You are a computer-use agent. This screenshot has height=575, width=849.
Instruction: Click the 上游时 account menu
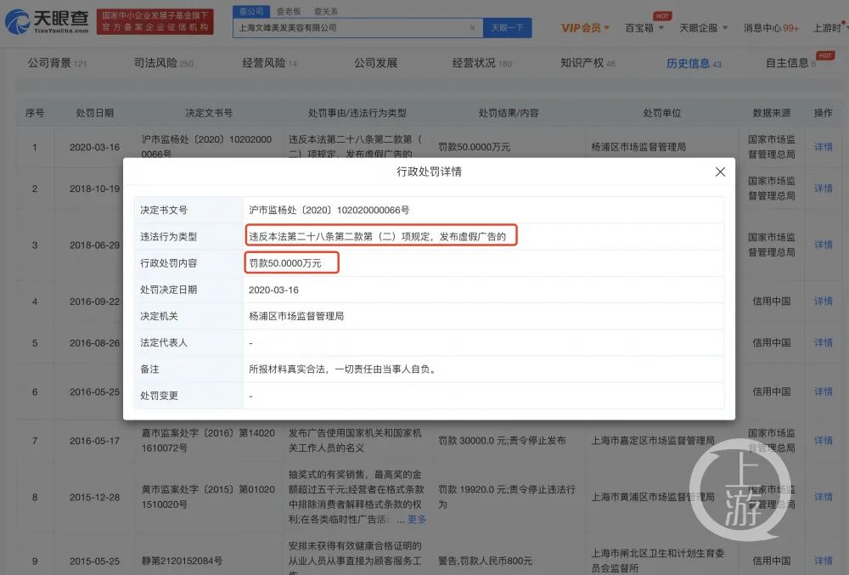click(x=829, y=28)
